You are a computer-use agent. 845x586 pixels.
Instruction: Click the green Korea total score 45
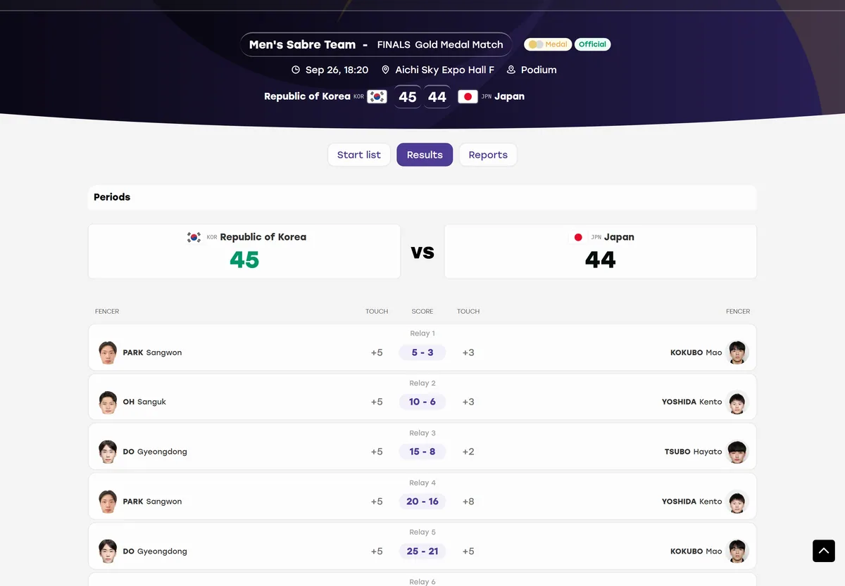click(x=244, y=260)
